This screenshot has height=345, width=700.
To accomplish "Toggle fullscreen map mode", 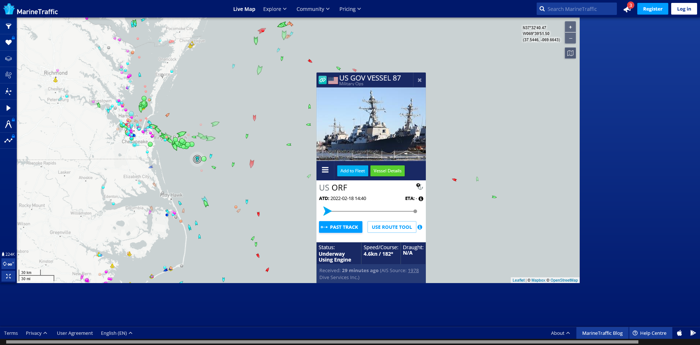I will [8, 276].
